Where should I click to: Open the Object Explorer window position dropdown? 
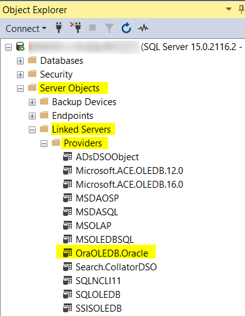(x=229, y=9)
